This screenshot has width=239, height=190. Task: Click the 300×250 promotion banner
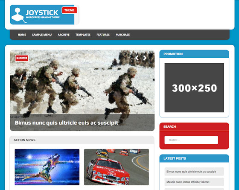click(x=194, y=88)
